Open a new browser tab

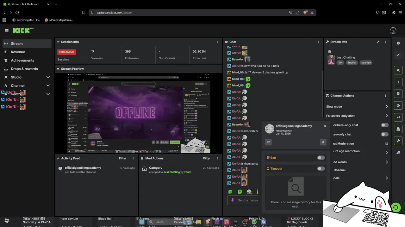click(x=56, y=4)
